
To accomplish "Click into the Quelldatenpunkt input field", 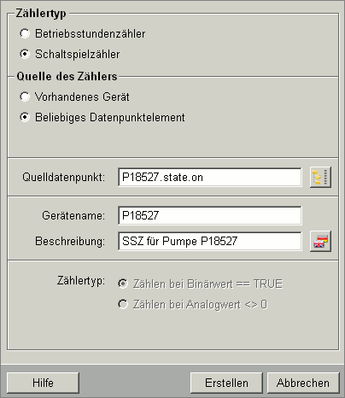I will [x=210, y=177].
